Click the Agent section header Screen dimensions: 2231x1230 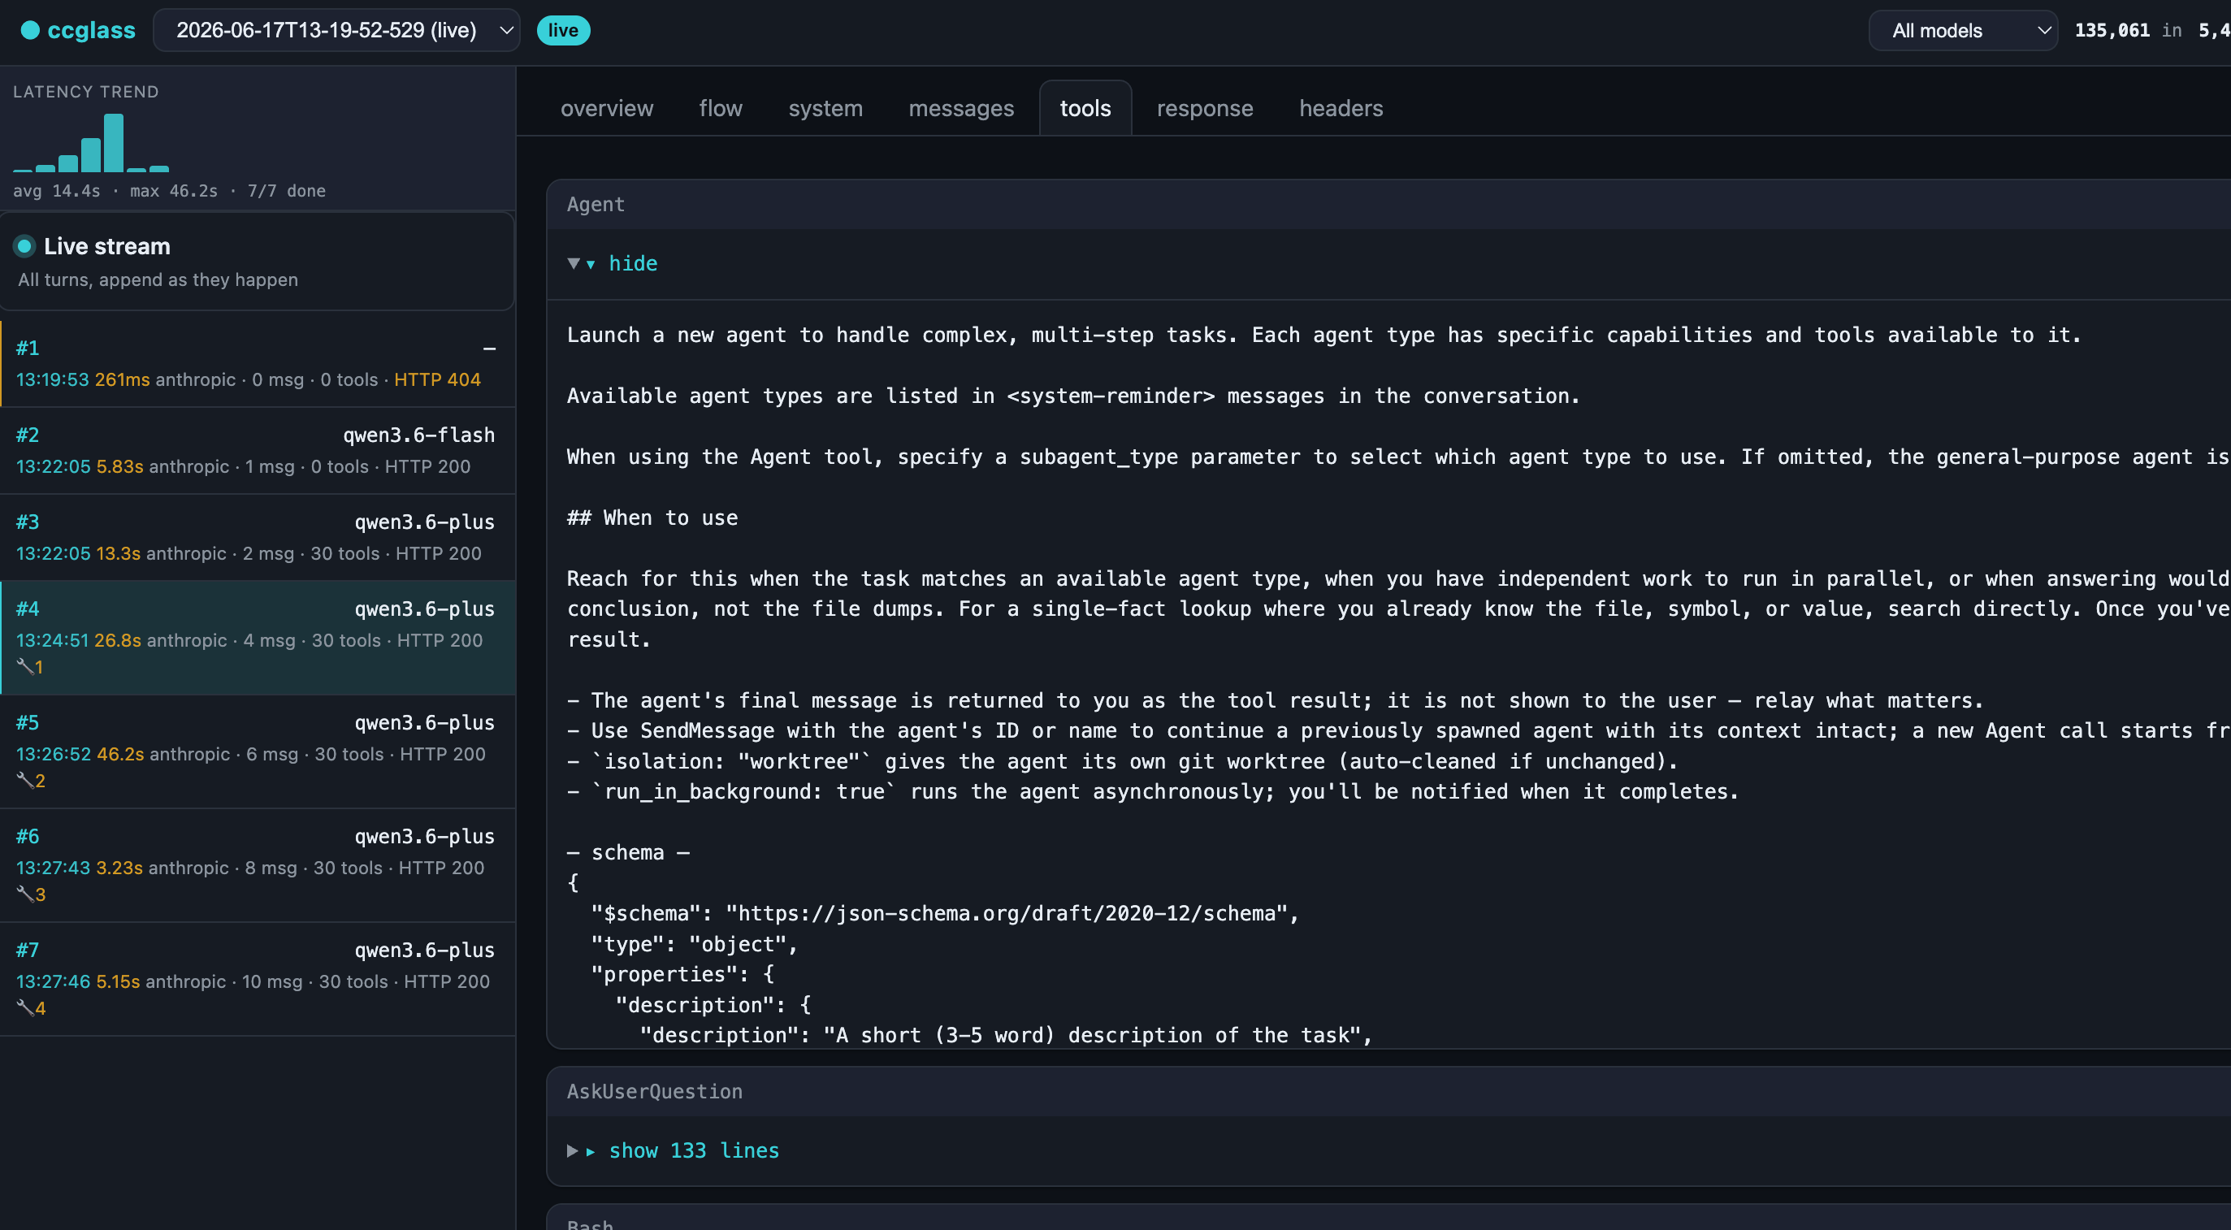(x=1388, y=205)
